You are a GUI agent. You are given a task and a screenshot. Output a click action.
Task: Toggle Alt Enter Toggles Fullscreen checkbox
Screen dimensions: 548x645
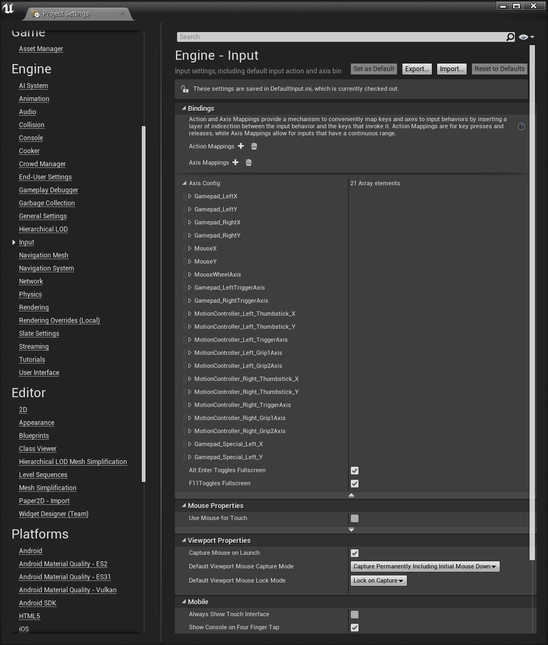point(354,470)
